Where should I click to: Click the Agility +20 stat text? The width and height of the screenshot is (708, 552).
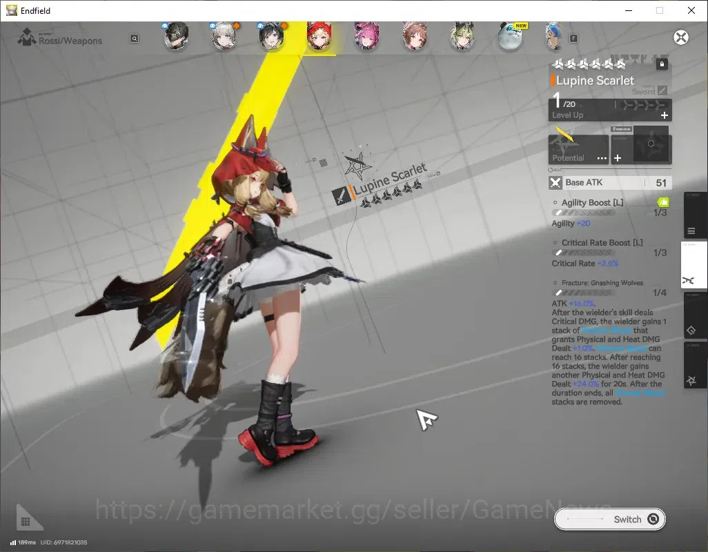(571, 223)
